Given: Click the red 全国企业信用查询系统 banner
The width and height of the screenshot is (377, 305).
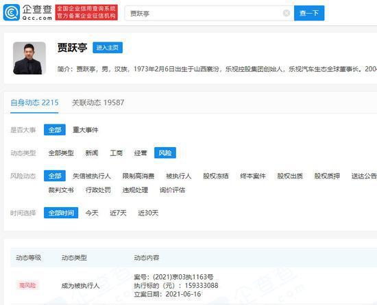Looking at the screenshot, I should pyautogui.click(x=86, y=12).
